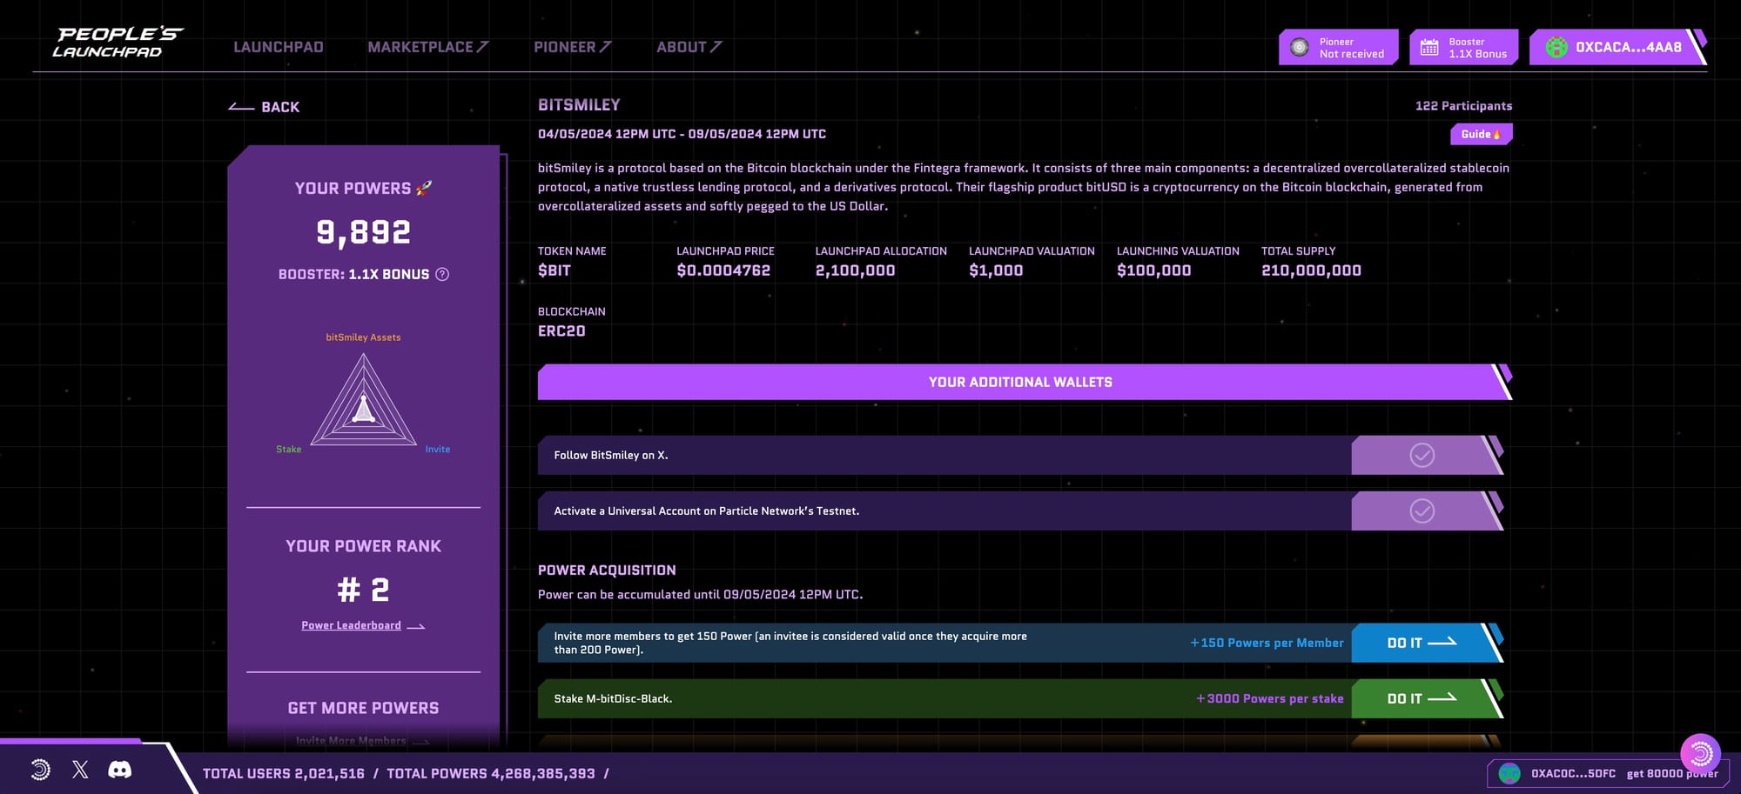Click the "+3000 Powers per stake" reward text
This screenshot has width=1741, height=794.
click(x=1270, y=698)
